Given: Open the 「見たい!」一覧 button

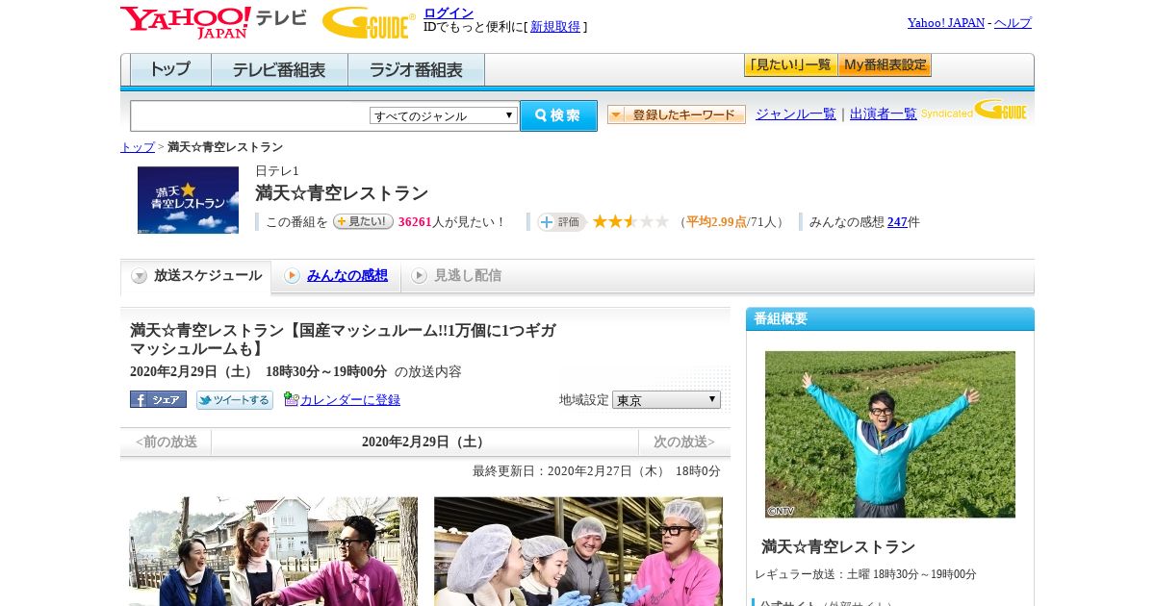Looking at the screenshot, I should click(x=790, y=65).
